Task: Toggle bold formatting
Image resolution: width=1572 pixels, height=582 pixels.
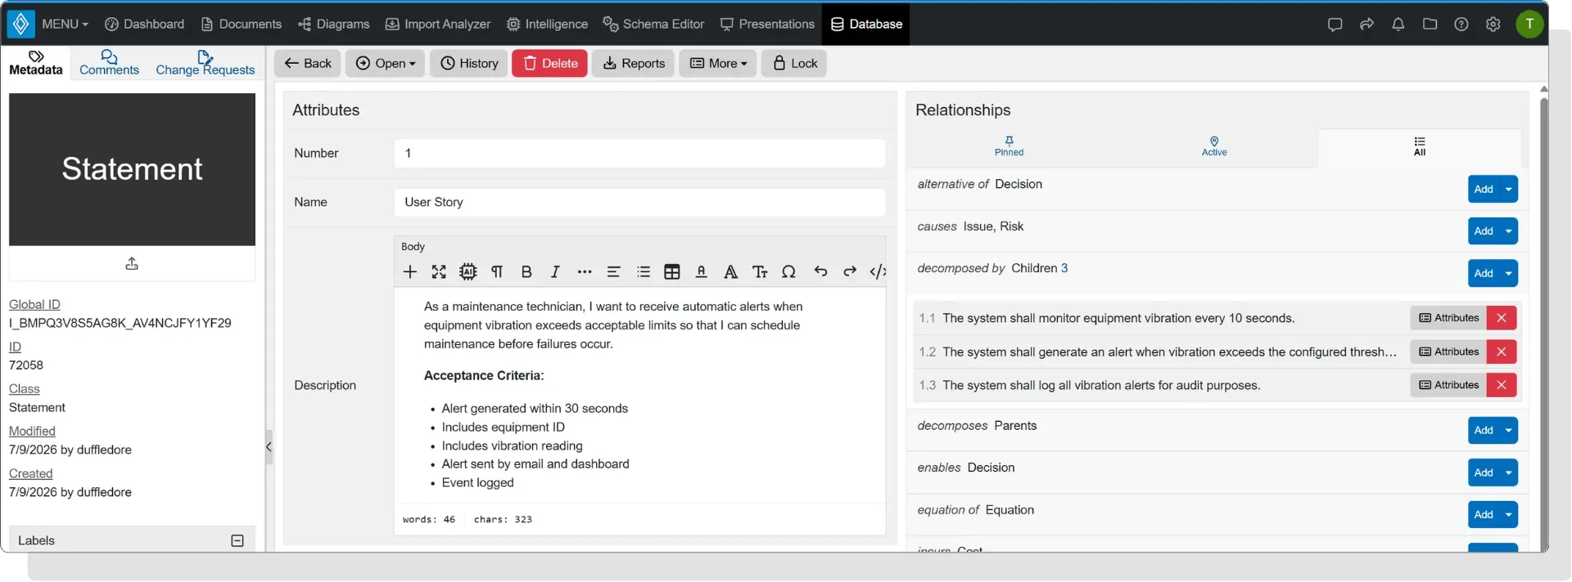Action: 526,272
